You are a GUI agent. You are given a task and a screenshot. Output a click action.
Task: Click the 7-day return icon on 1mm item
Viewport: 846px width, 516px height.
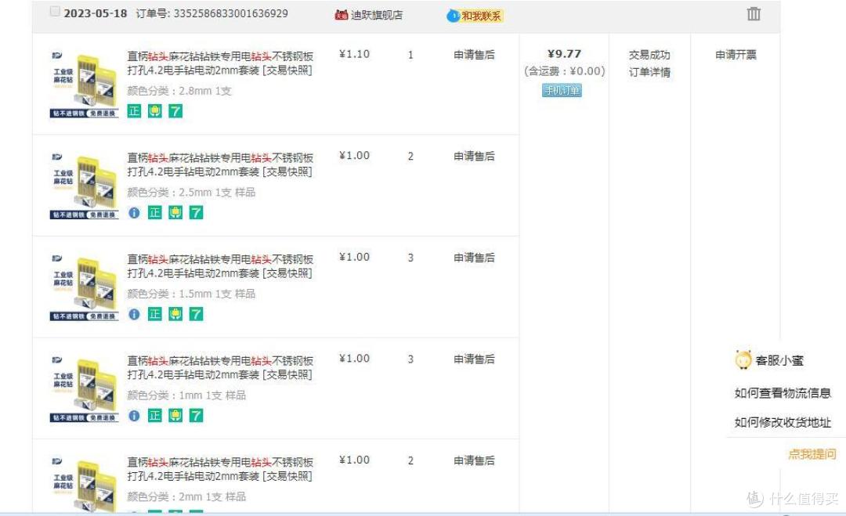pos(196,415)
